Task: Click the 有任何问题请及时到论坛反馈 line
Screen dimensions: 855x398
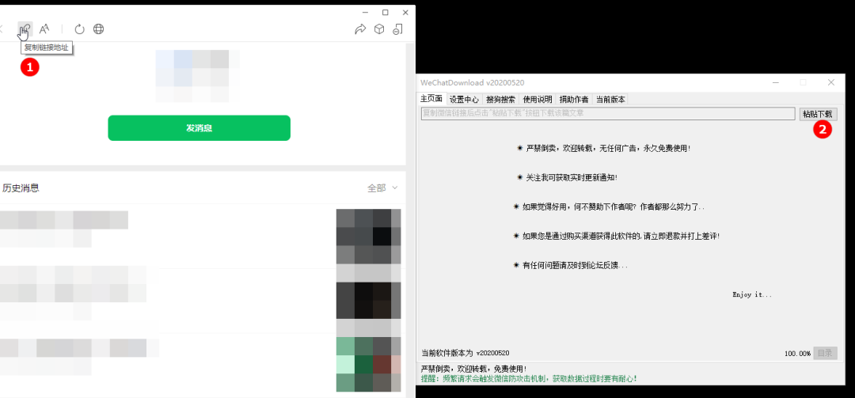Action: pos(571,266)
